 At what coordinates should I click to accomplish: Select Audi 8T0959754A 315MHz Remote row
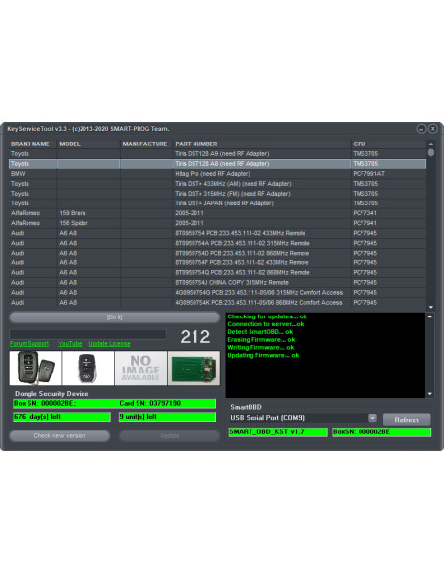coord(218,243)
